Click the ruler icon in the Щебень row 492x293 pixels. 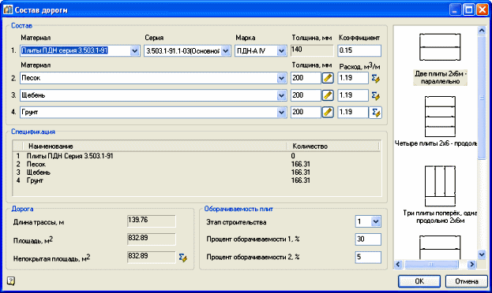pyautogui.click(x=328, y=95)
